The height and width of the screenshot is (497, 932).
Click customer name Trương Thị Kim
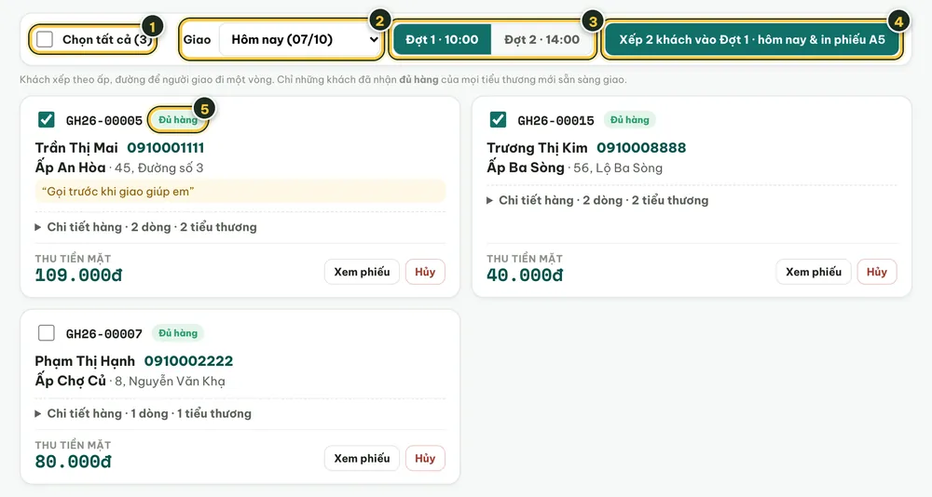pyautogui.click(x=537, y=148)
